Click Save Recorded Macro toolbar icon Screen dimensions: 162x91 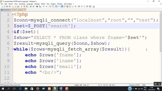click(x=90, y=6)
